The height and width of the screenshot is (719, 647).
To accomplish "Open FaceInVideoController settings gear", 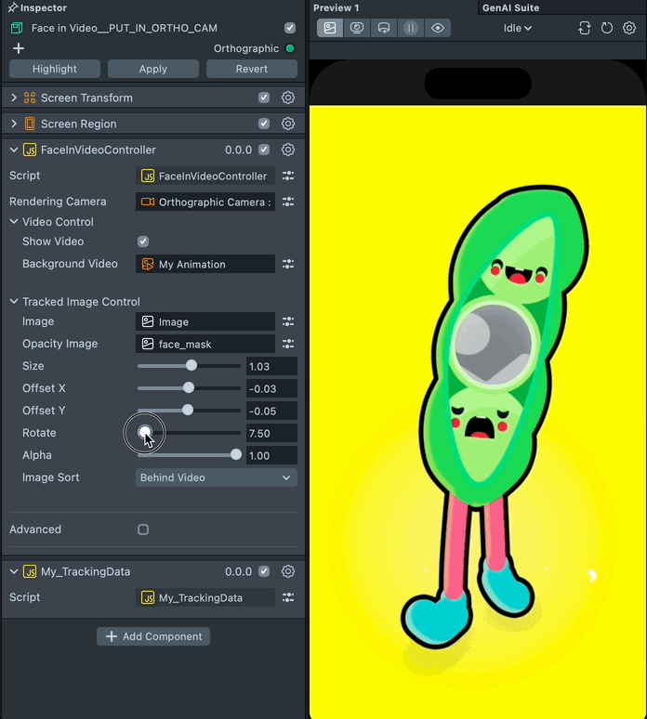I will pos(287,150).
